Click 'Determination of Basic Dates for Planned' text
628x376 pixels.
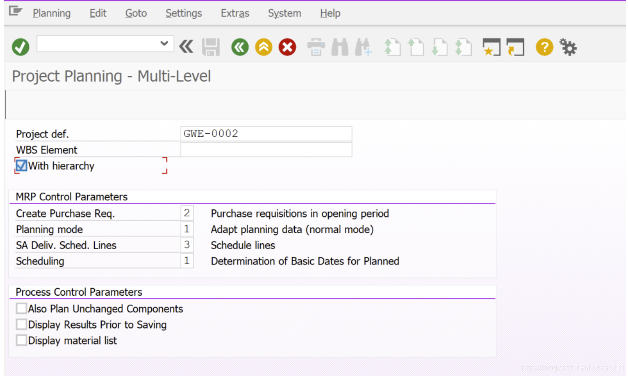305,261
